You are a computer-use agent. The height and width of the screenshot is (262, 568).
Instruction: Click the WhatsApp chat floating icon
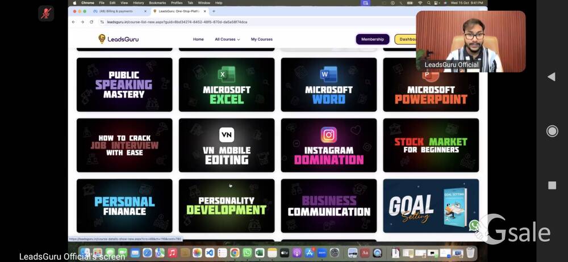pyautogui.click(x=474, y=225)
